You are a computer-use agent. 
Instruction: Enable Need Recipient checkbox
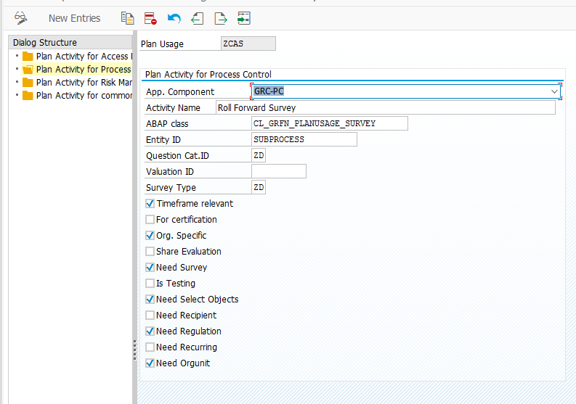[x=150, y=316]
